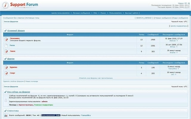
Task: Open the Экономика forum
Action: pyautogui.click(x=15, y=38)
